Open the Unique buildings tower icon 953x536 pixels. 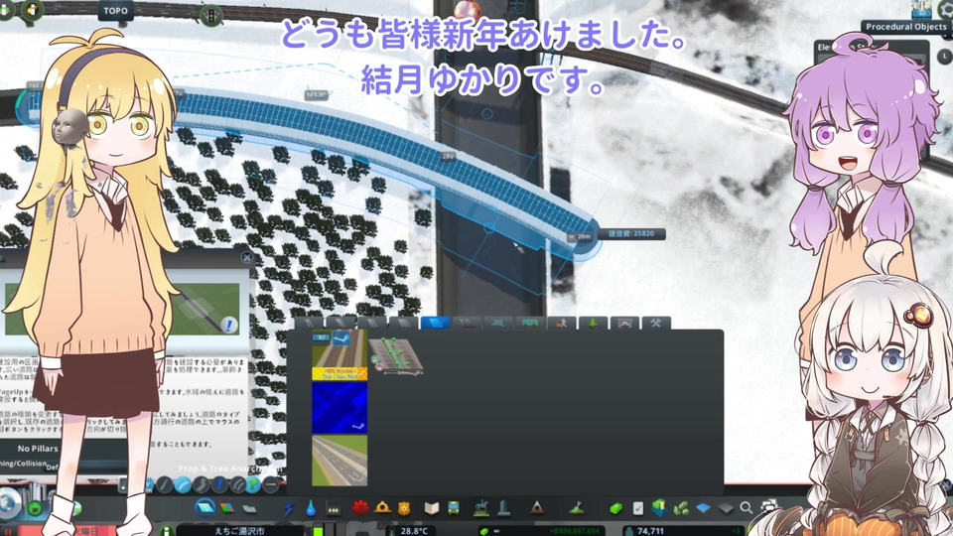pos(504,507)
